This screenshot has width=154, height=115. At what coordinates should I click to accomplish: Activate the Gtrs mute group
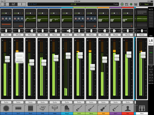pyautogui.click(x=151, y=21)
